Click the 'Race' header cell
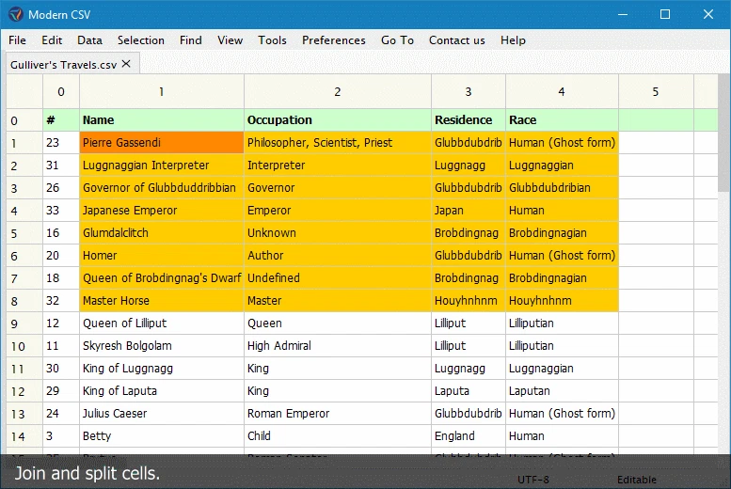This screenshot has width=731, height=489. (562, 120)
